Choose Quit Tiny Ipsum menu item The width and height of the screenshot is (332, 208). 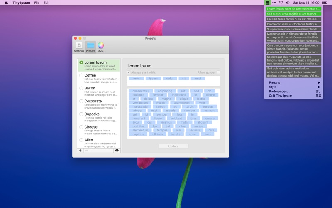293,96
